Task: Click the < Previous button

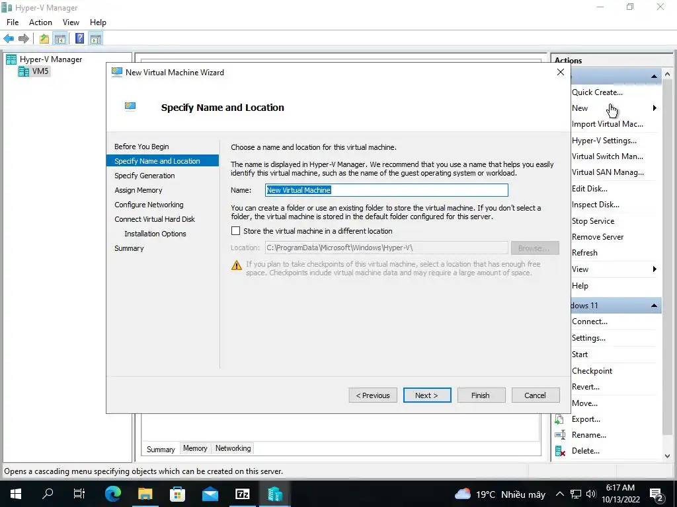Action: pos(373,395)
